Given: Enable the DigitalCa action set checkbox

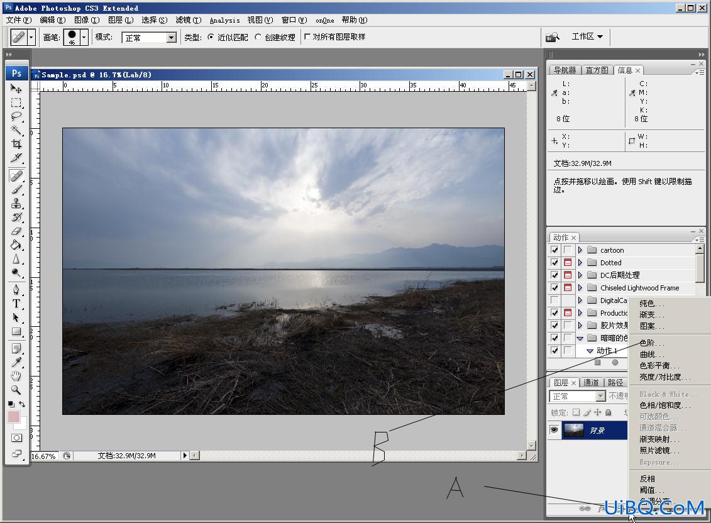Looking at the screenshot, I should point(554,300).
